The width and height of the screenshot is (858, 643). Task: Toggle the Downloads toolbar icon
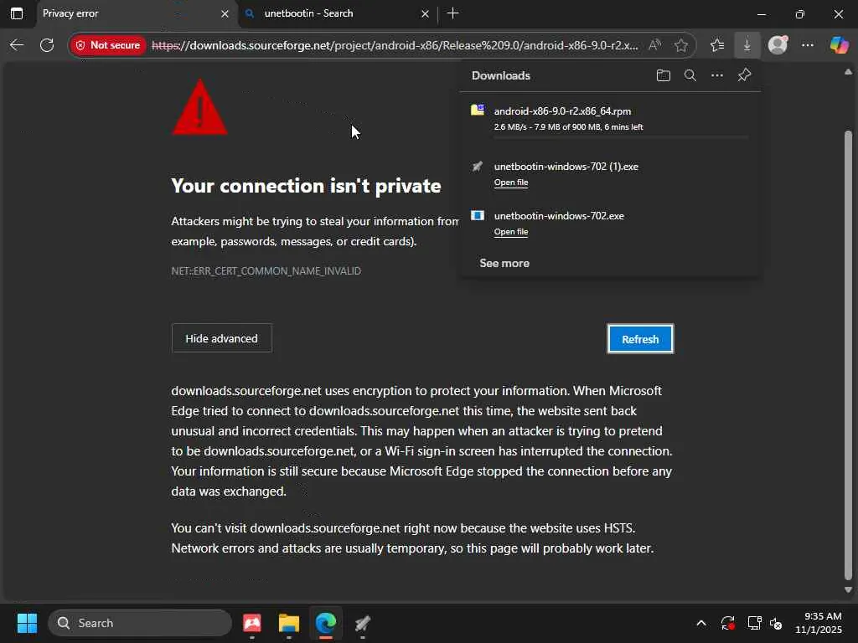tap(747, 45)
